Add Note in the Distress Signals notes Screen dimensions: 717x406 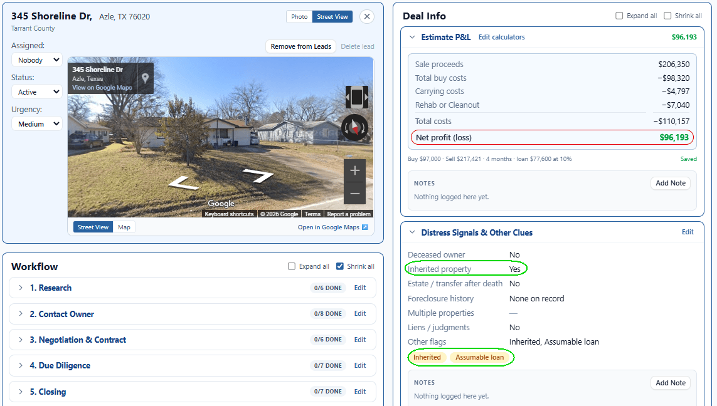coord(671,383)
